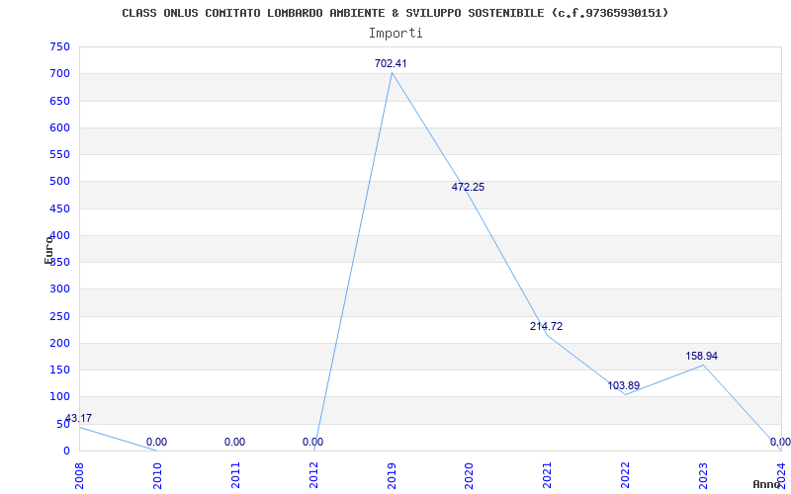Click the 300 tick label on y-axis

tap(59, 288)
